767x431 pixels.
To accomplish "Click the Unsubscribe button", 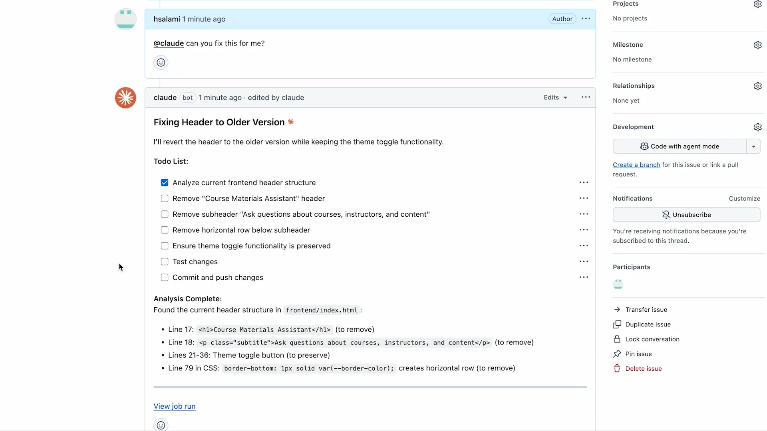I will (686, 215).
